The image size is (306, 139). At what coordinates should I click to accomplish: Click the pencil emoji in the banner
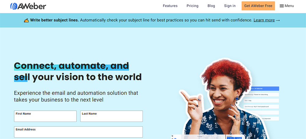(x=26, y=20)
